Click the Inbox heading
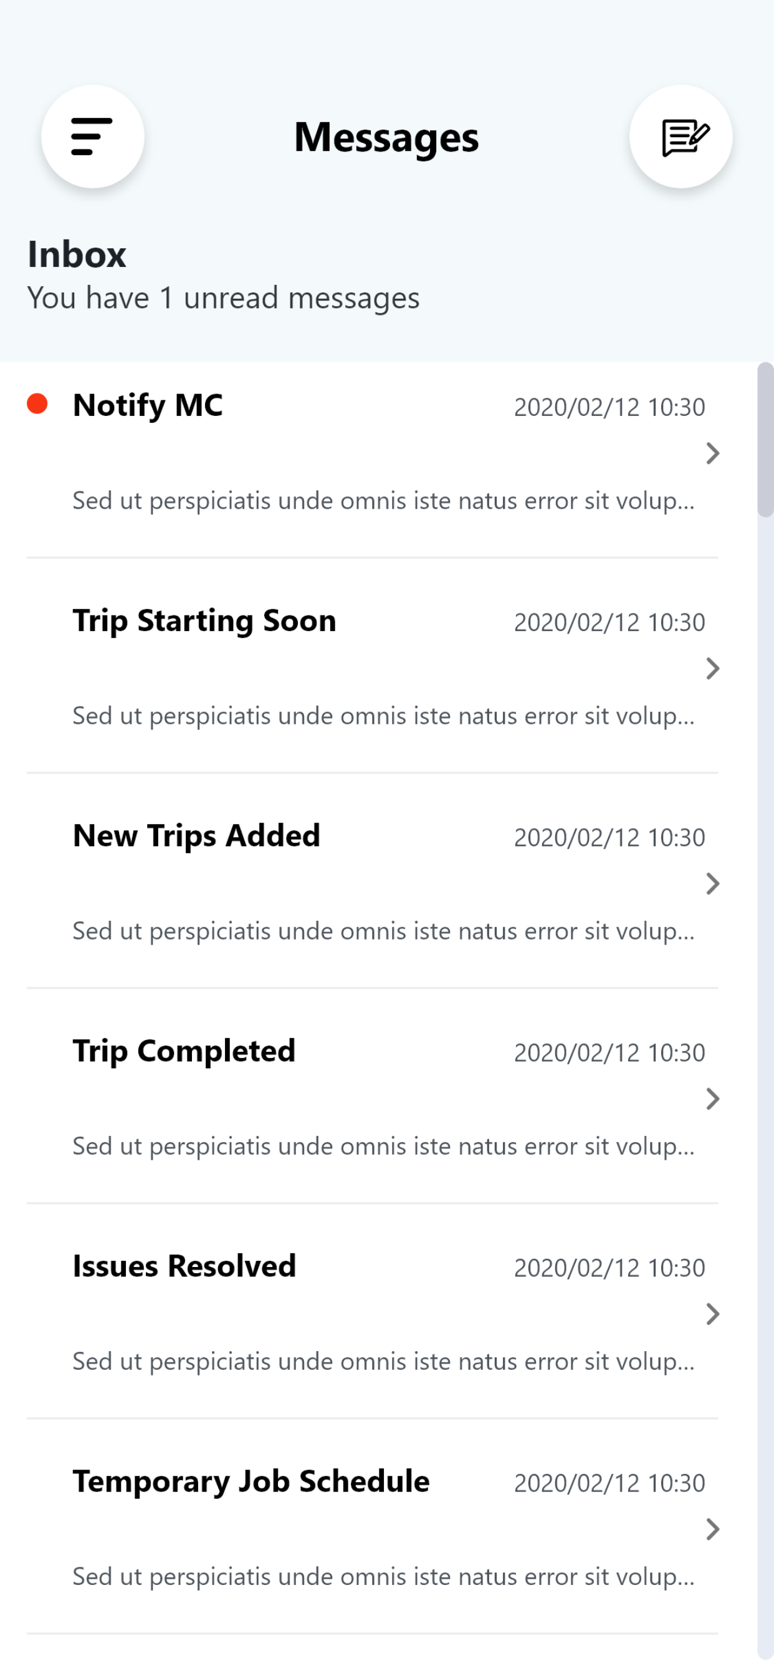774x1676 pixels. [x=77, y=254]
